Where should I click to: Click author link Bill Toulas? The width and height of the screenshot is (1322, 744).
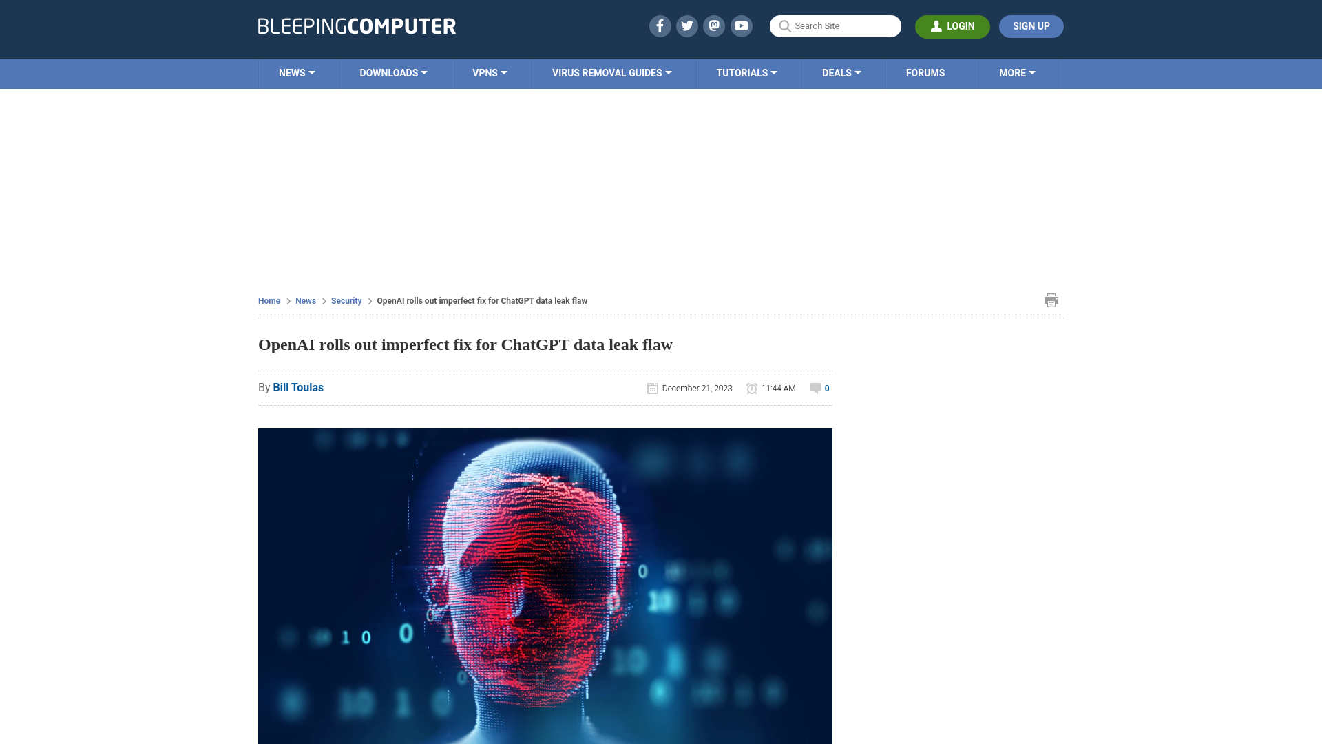(298, 386)
